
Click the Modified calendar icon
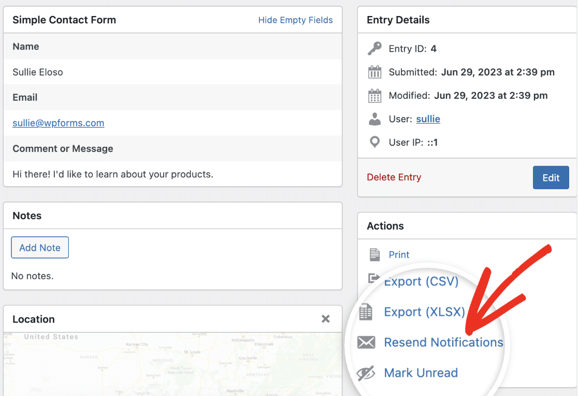coord(374,96)
